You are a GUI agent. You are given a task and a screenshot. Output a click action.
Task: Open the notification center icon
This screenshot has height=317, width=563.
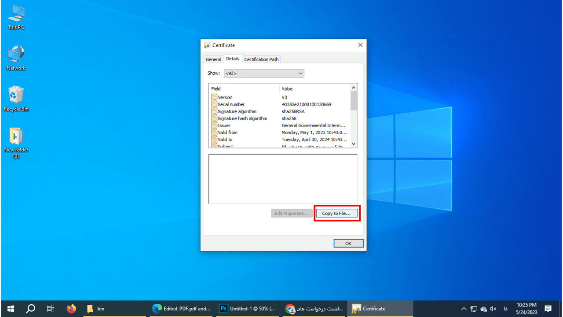548,309
